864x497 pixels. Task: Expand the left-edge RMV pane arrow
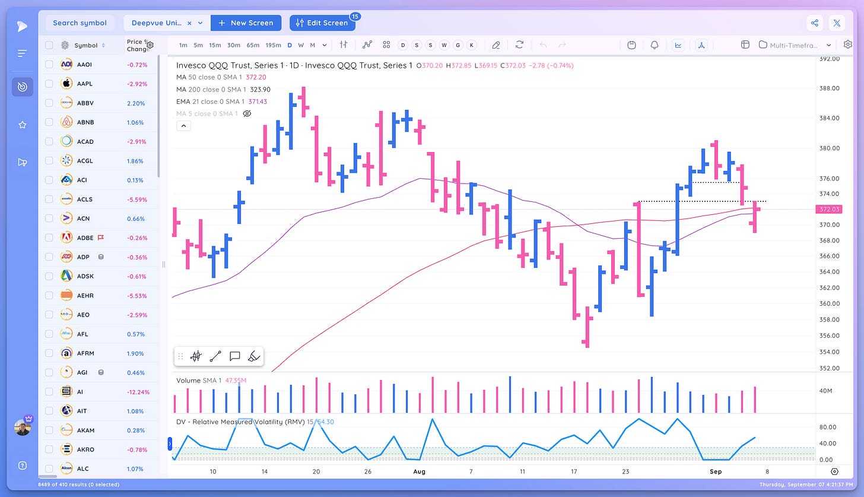(170, 443)
